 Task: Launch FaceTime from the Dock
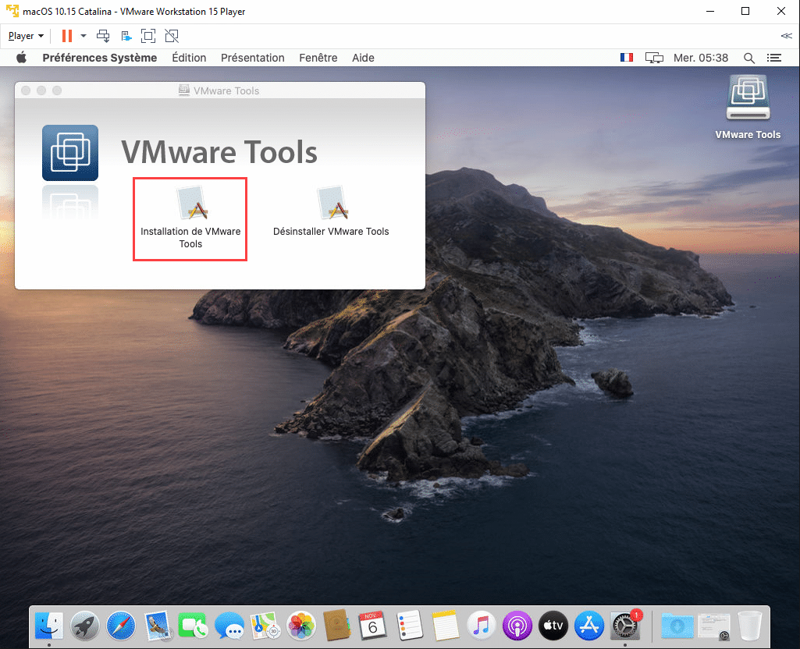coord(193,626)
